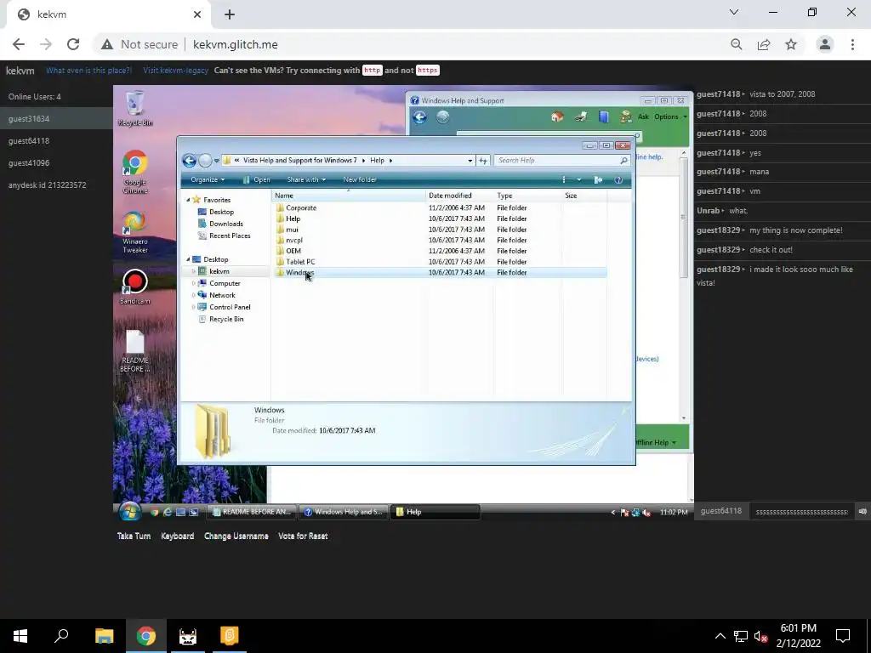Select Recycle Bin on VM desktop

pyautogui.click(x=135, y=109)
